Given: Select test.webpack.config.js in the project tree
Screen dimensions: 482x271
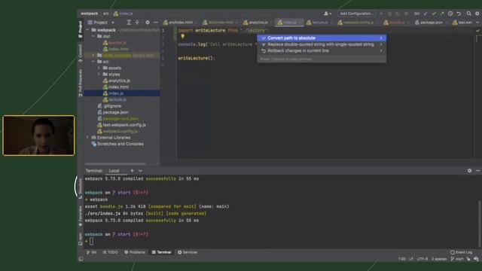Looking at the screenshot, I should click(122, 125).
